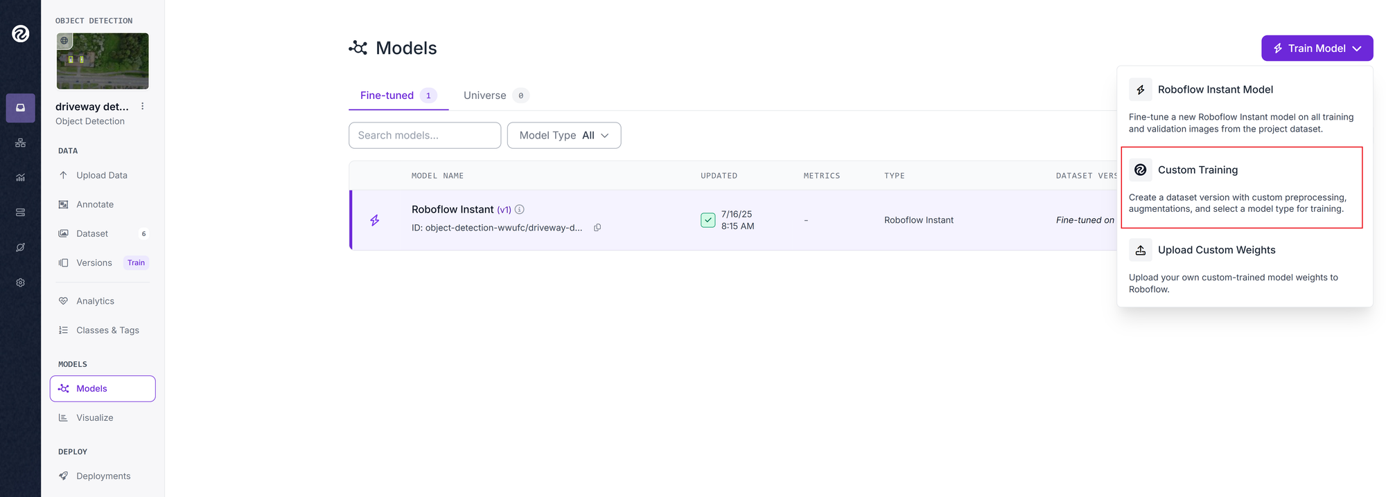Image resolution: width=1386 pixels, height=497 pixels.
Task: Click the Roboflow icon beside Custom Training
Action: tap(1141, 170)
